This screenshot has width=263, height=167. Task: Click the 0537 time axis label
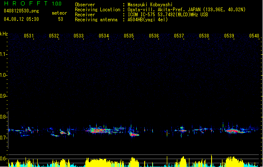pyautogui.click(x=179, y=36)
